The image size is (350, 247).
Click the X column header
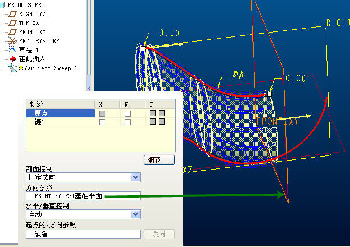107,104
